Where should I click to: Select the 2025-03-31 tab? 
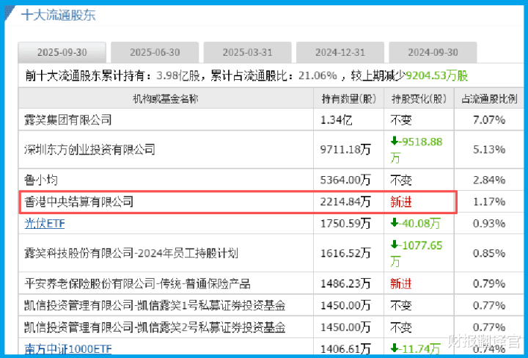[x=248, y=52]
